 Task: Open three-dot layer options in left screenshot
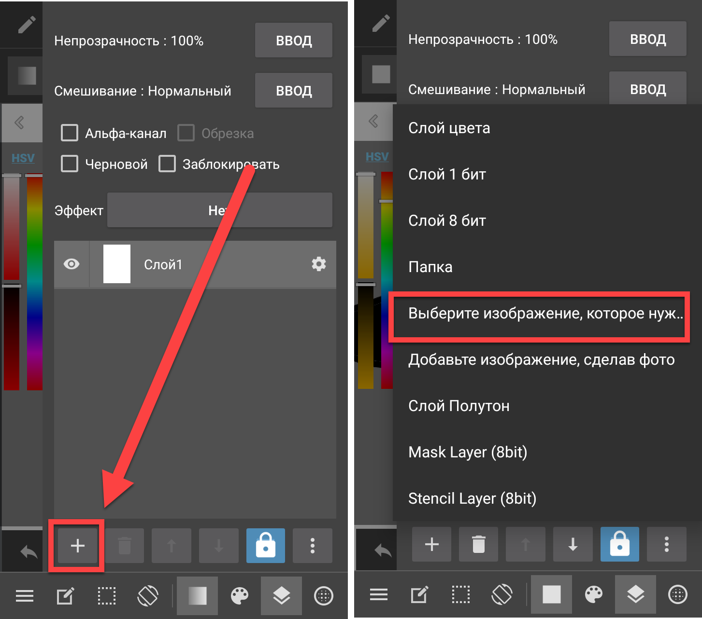click(x=313, y=546)
